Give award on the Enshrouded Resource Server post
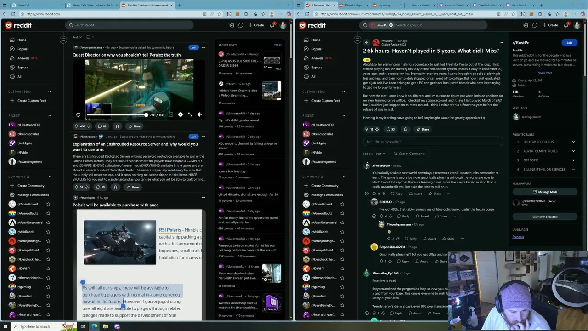This screenshot has height=331, width=588. [115, 187]
